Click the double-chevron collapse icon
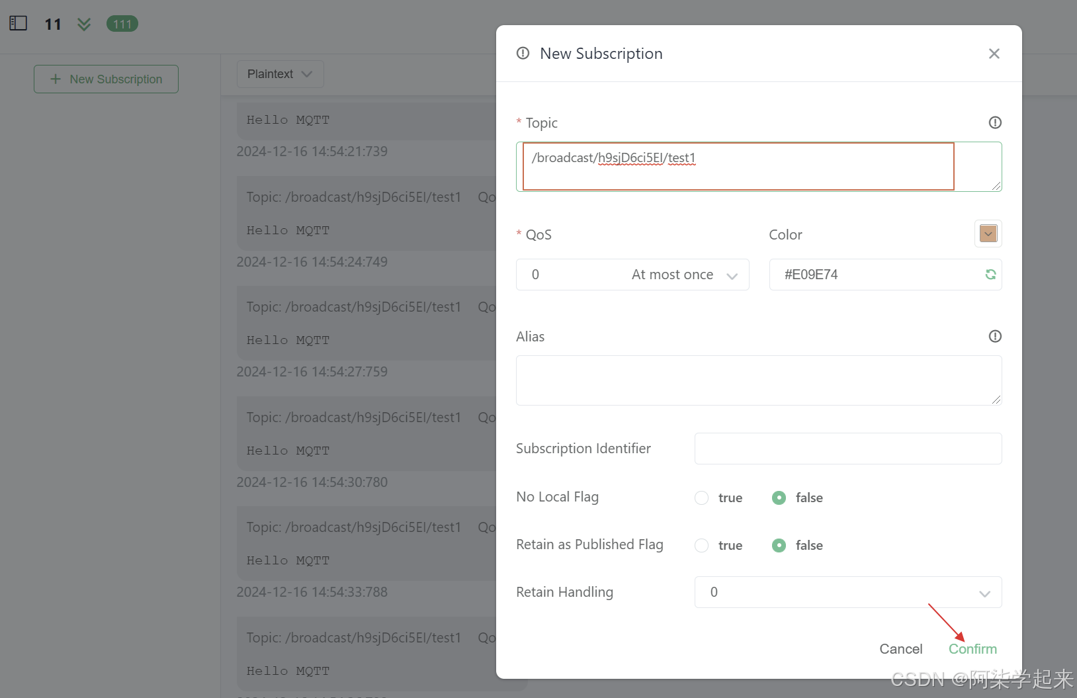This screenshot has height=698, width=1077. [84, 24]
